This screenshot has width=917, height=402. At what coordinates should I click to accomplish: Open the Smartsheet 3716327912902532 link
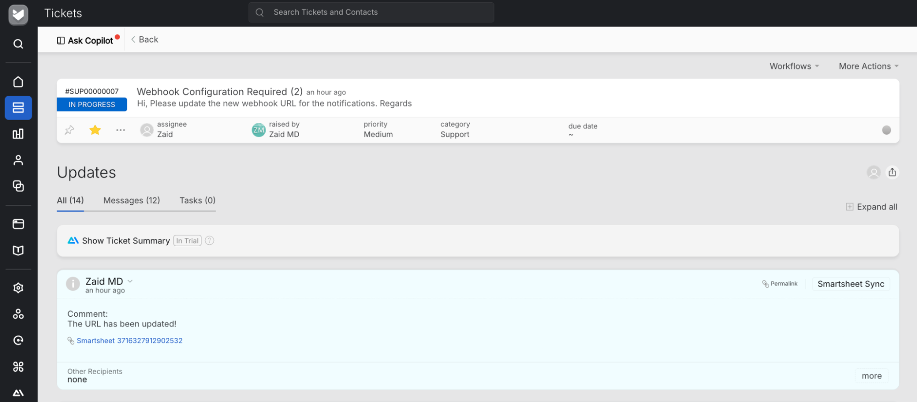(129, 341)
